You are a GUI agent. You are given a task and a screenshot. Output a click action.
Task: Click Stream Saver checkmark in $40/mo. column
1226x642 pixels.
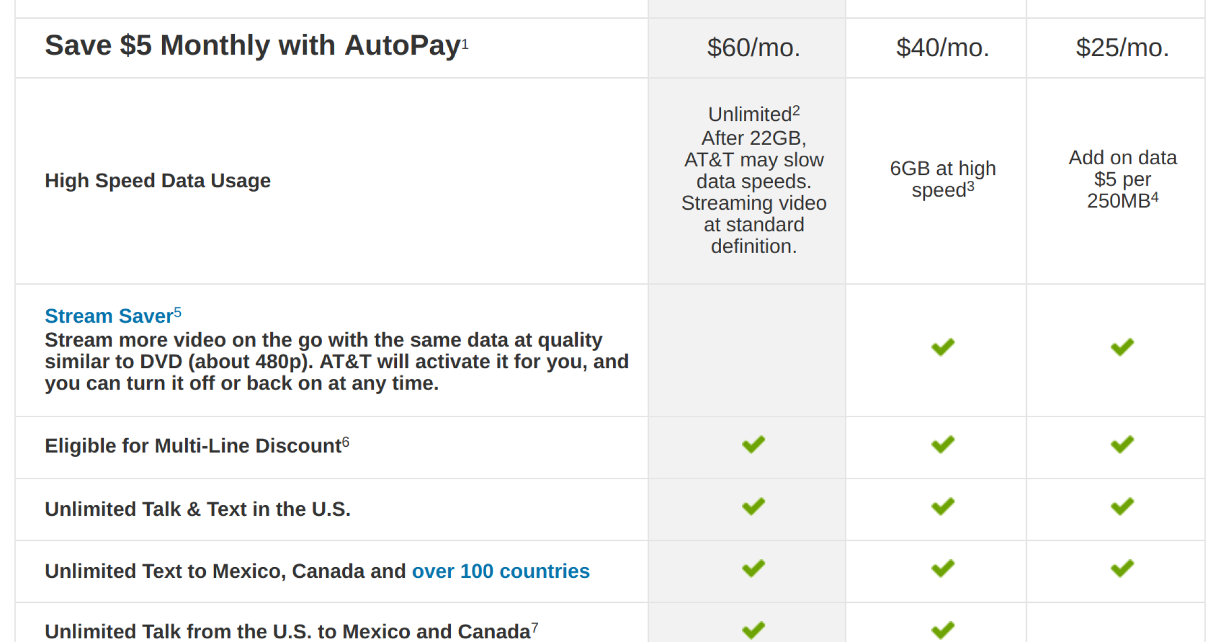coord(943,347)
